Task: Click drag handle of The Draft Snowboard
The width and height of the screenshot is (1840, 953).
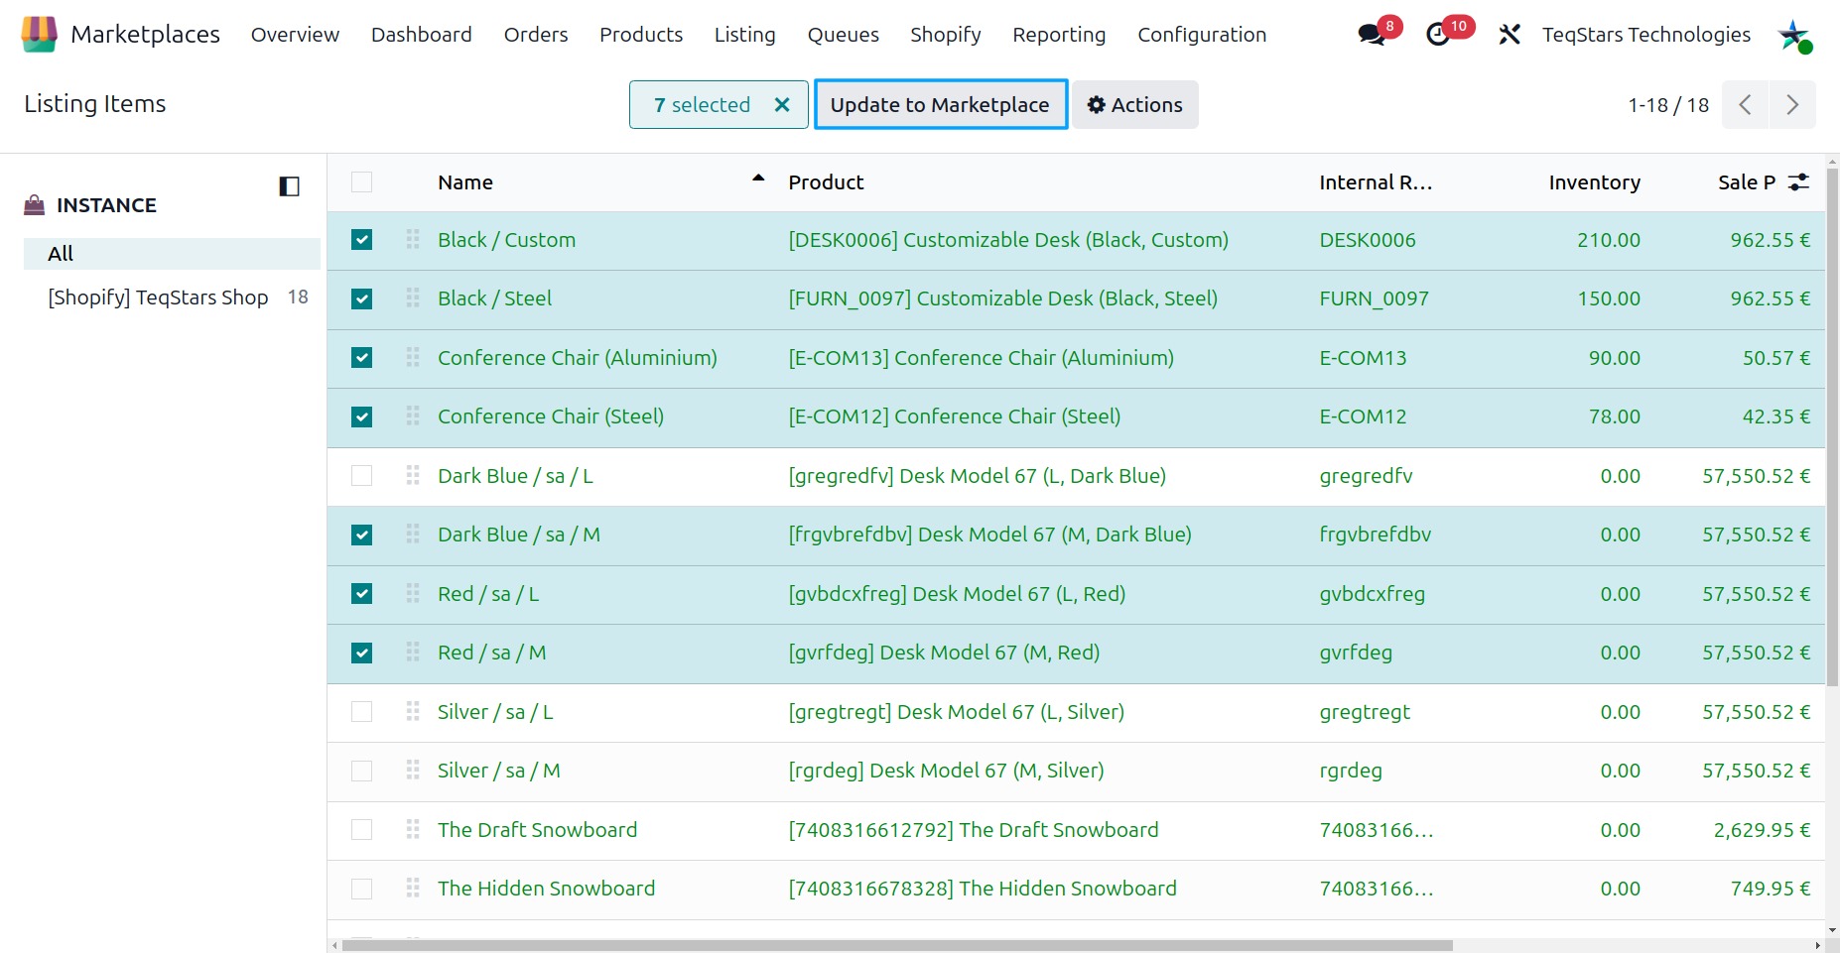Action: pyautogui.click(x=413, y=829)
